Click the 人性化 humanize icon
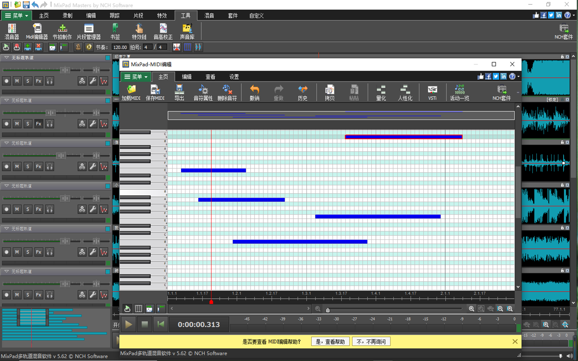The image size is (578, 361). coord(405,93)
